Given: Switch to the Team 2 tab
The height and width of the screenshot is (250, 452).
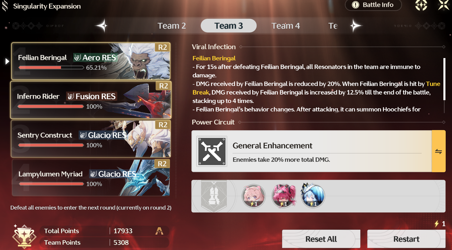Looking at the screenshot, I should coord(172,26).
